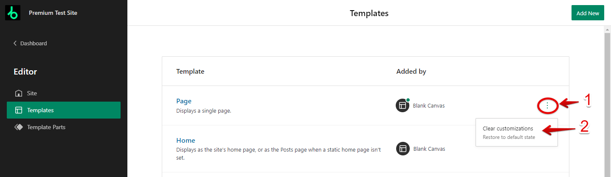The image size is (611, 177).
Task: Click the Premium Test Site title
Action: pos(53,13)
